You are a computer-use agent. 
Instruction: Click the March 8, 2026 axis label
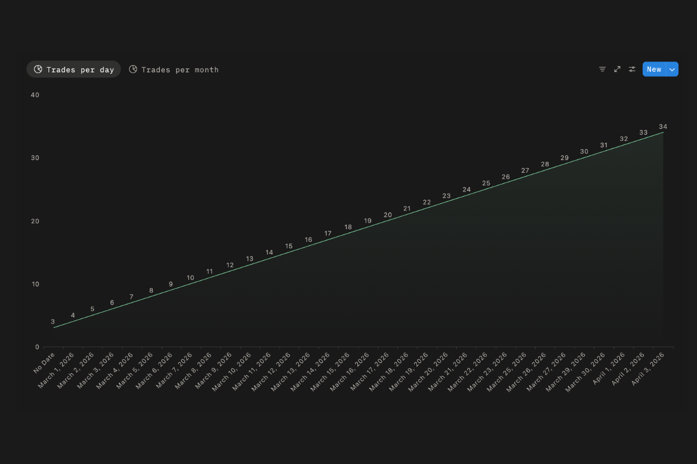coord(195,371)
